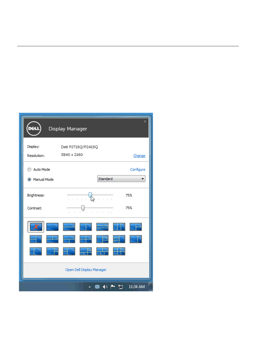
Task: Click Open Dell Display Manager link
Action: [x=86, y=270]
